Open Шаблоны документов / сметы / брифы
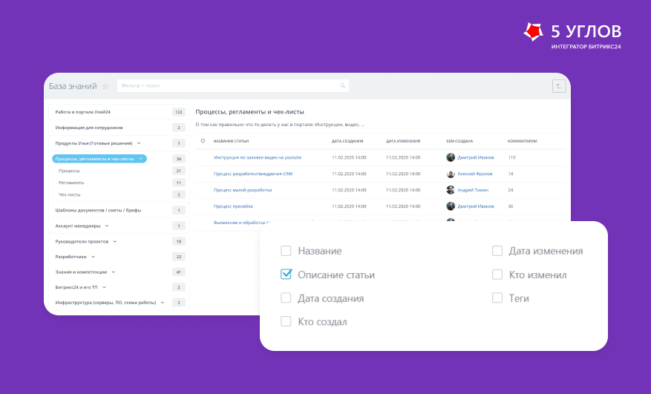Viewport: 651px width, 394px height. tap(98, 210)
